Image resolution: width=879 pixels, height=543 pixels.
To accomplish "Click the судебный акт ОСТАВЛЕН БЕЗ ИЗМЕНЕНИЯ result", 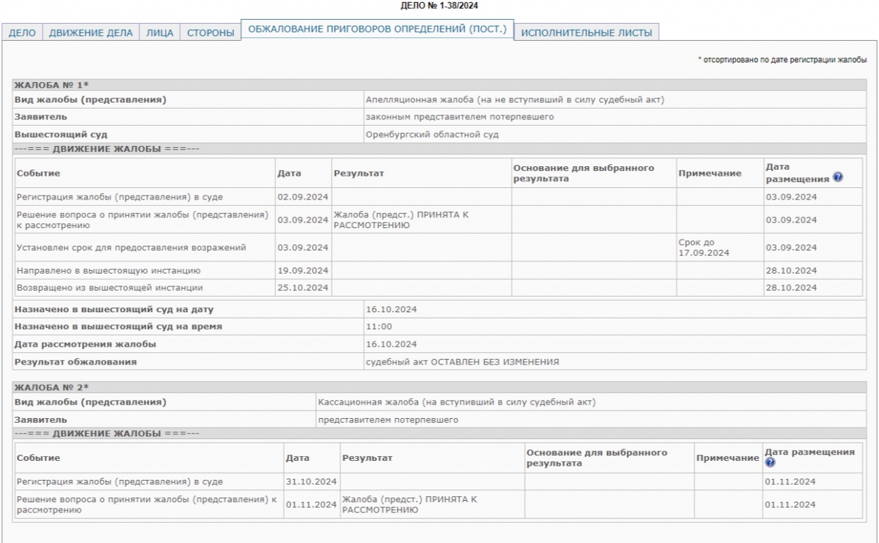I will pos(462,362).
